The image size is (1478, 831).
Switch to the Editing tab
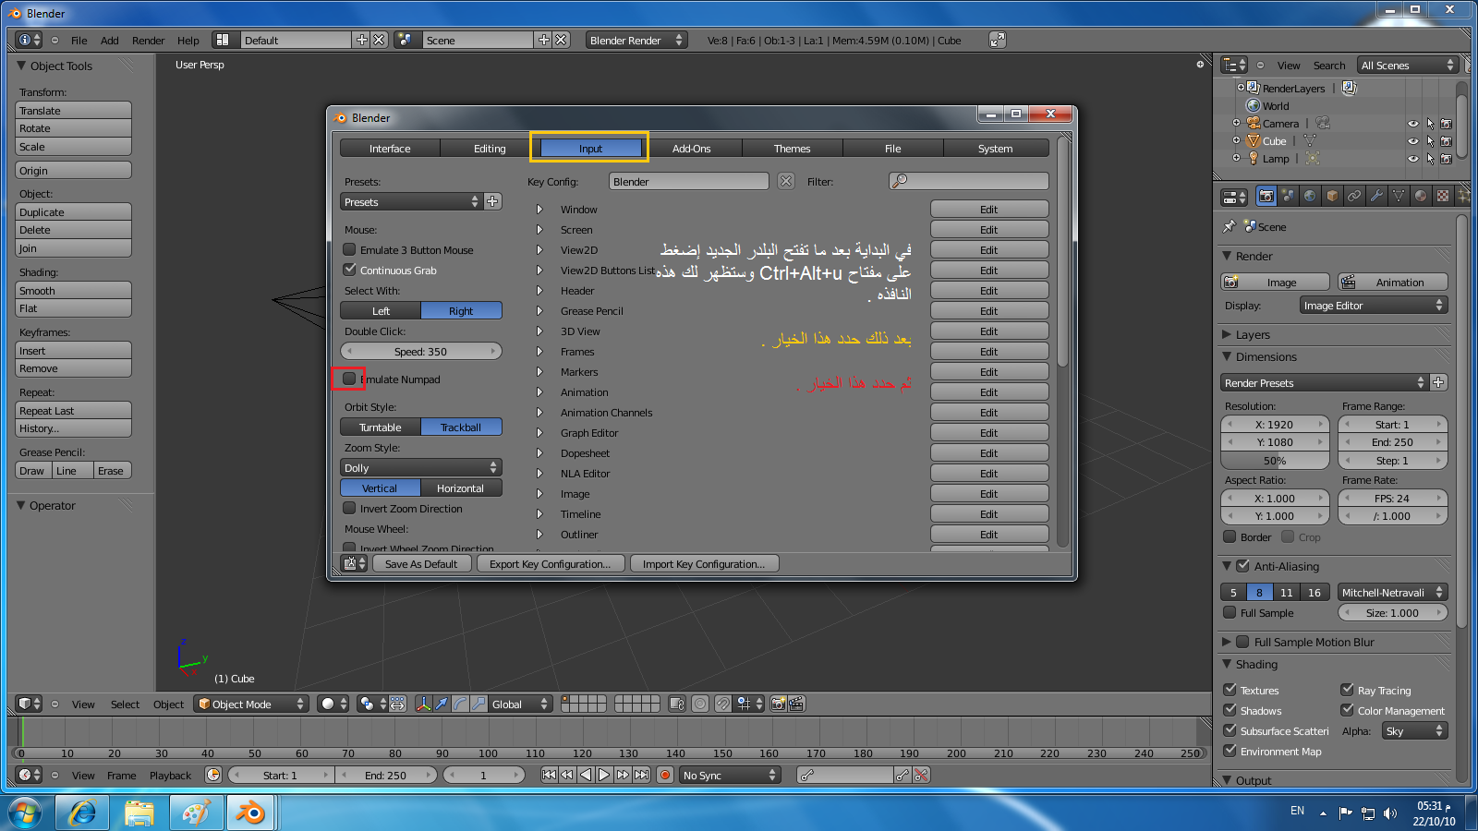490,148
